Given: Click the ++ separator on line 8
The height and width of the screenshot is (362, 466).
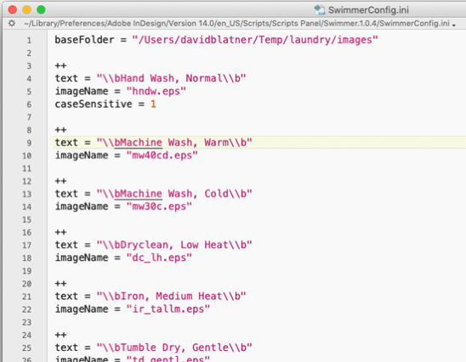Looking at the screenshot, I should [60, 130].
